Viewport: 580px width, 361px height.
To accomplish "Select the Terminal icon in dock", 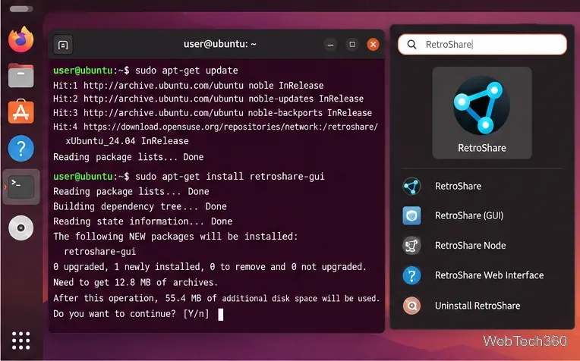I will tap(21, 187).
